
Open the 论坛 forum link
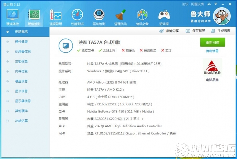[185, 4]
